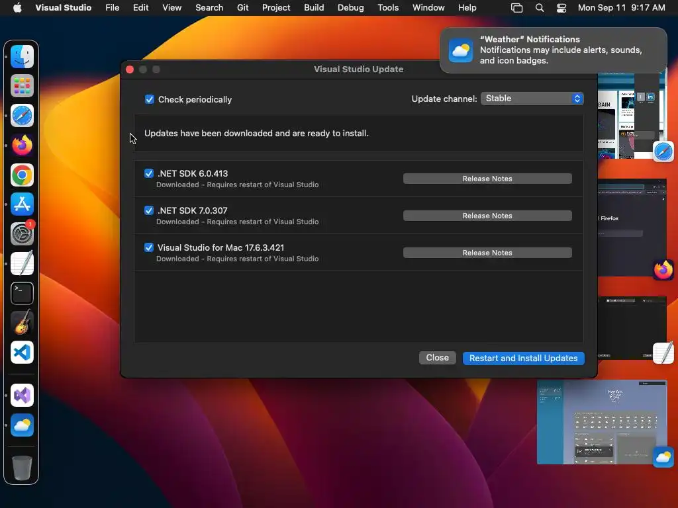The width and height of the screenshot is (678, 508).
Task: Open Control Center in the menu bar
Action: tap(561, 7)
